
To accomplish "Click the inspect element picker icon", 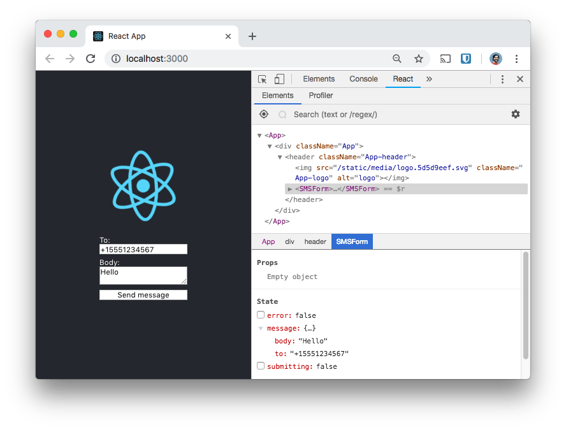I will (x=262, y=79).
